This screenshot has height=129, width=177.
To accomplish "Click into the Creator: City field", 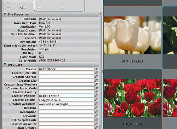I will pyautogui.click(x=66, y=81).
